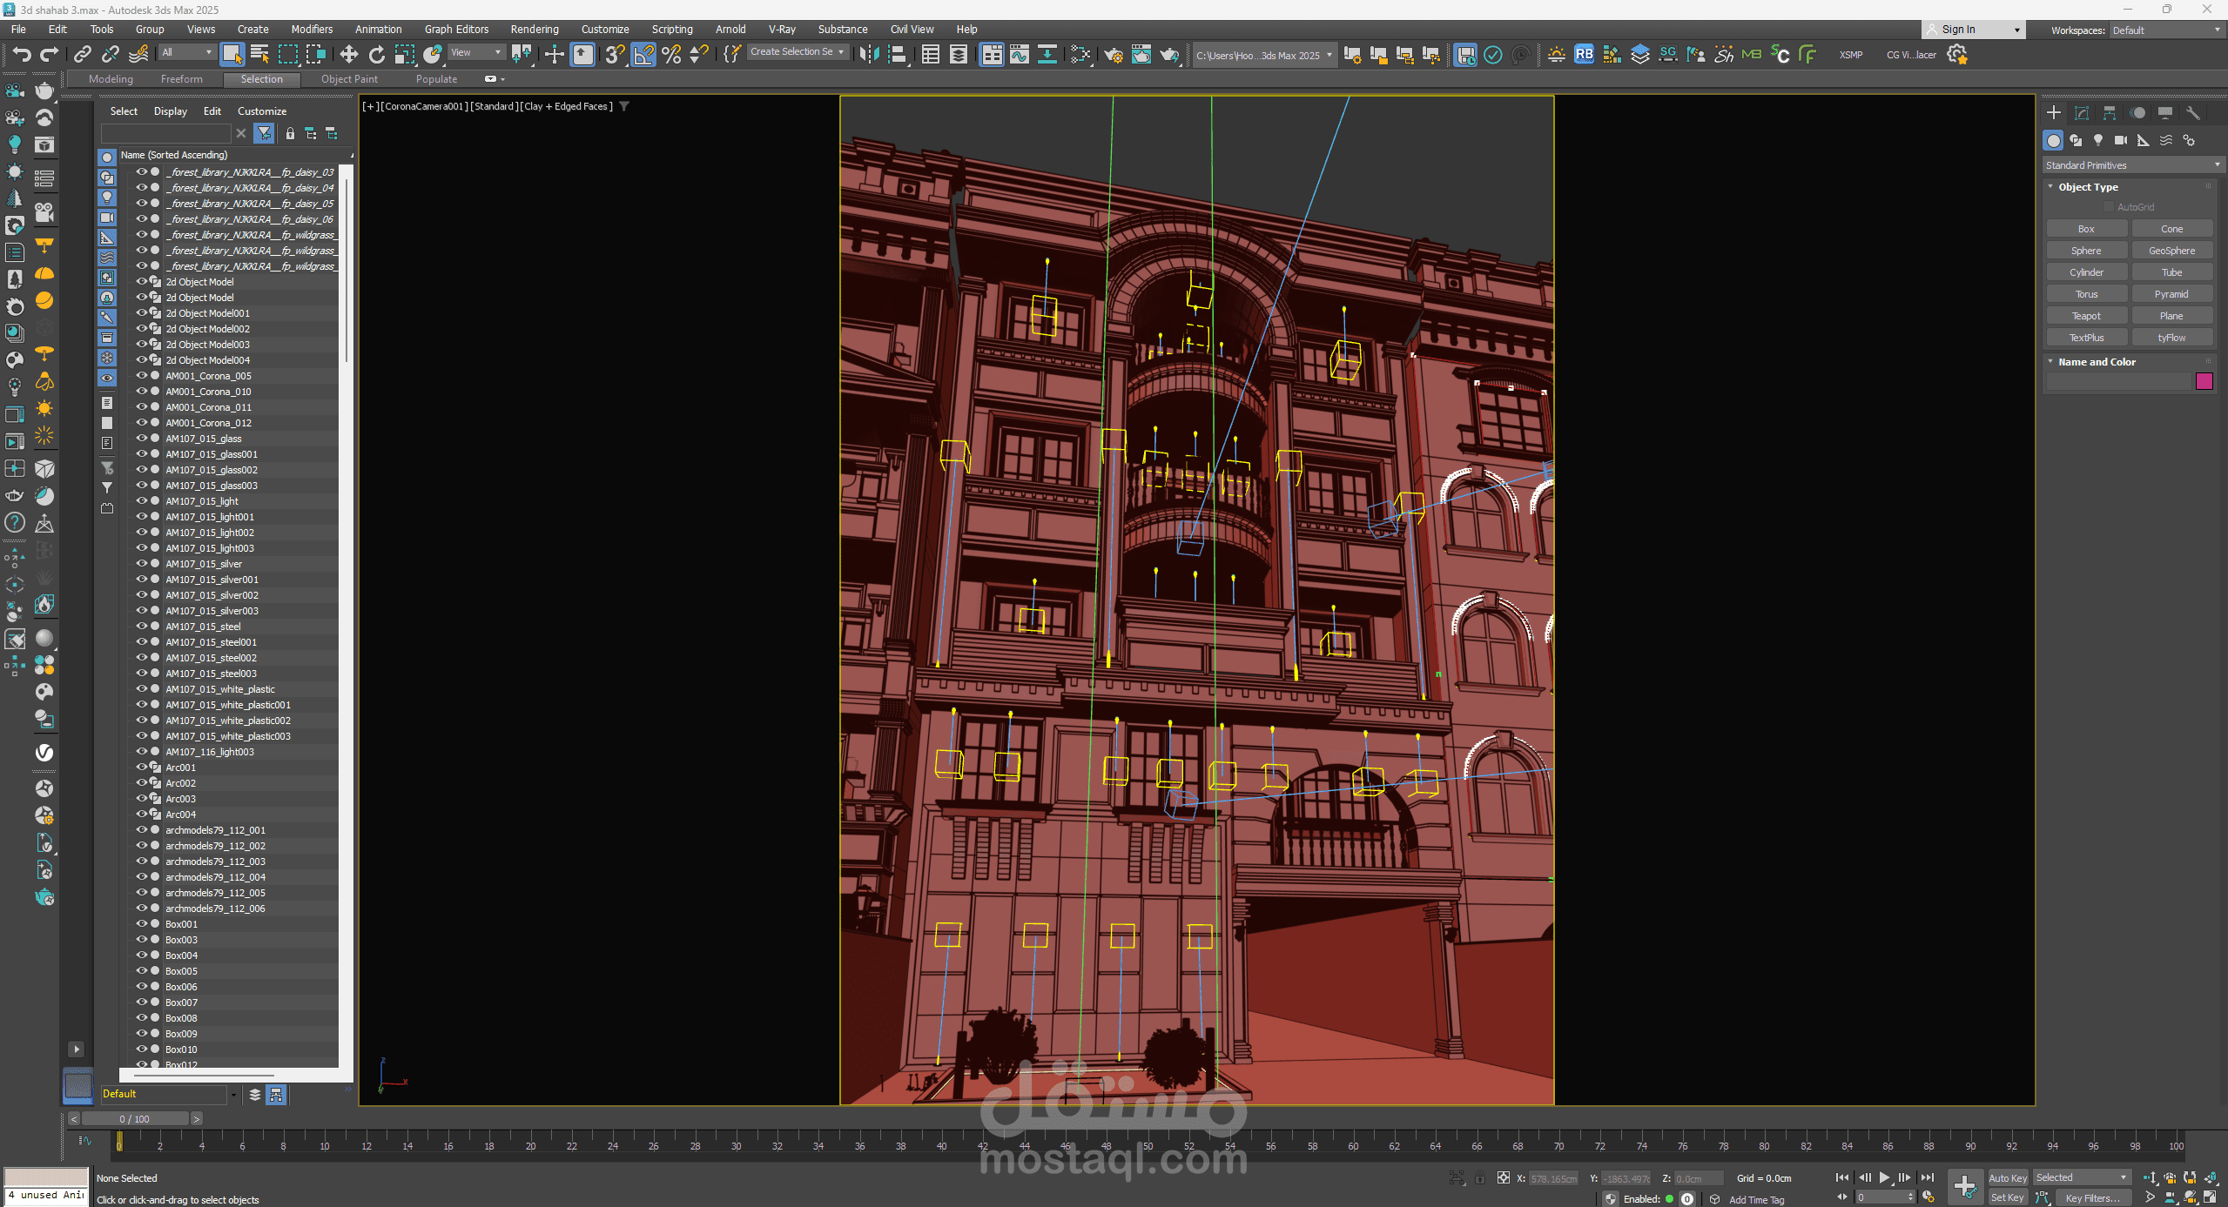The width and height of the screenshot is (2228, 1207).
Task: Toggle the Angle Snap icon
Action: (643, 55)
